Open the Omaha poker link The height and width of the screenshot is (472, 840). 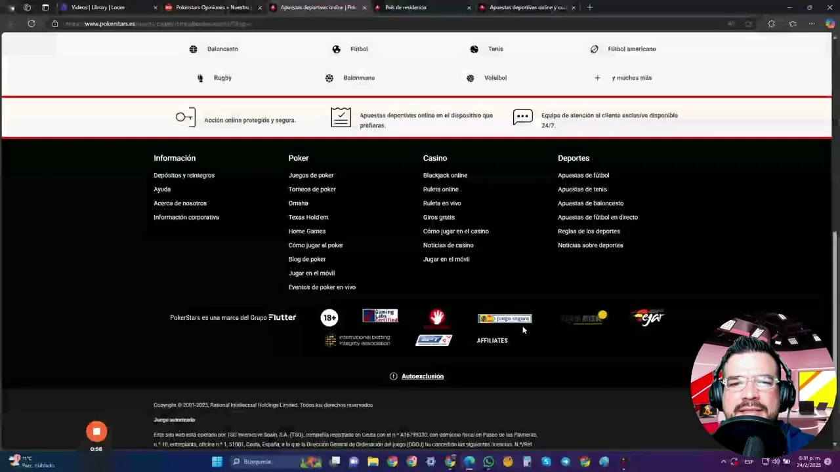pyautogui.click(x=298, y=203)
